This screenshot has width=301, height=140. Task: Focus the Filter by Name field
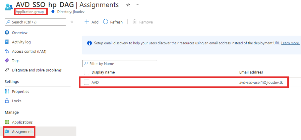tap(120, 64)
